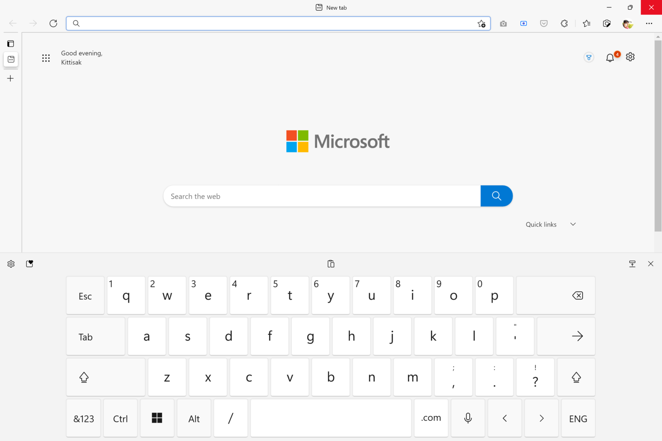Tap the Enter arrow key

(x=566, y=336)
